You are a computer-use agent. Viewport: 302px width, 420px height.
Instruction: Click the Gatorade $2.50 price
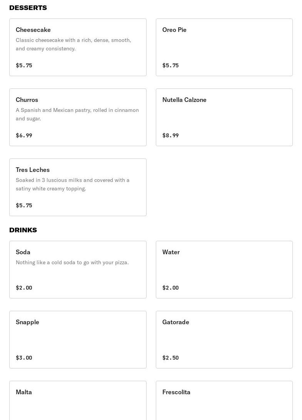(x=170, y=358)
